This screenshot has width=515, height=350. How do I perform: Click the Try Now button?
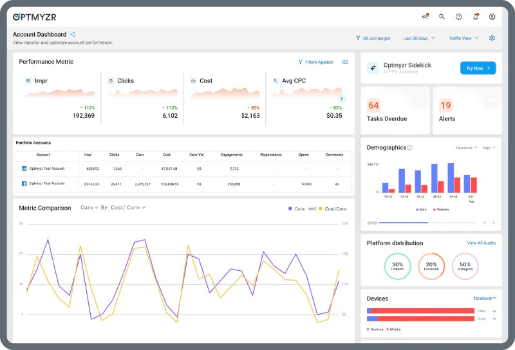pos(478,68)
